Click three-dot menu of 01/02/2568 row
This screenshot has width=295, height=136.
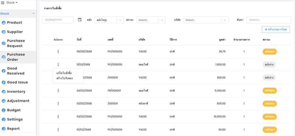[x=58, y=130]
